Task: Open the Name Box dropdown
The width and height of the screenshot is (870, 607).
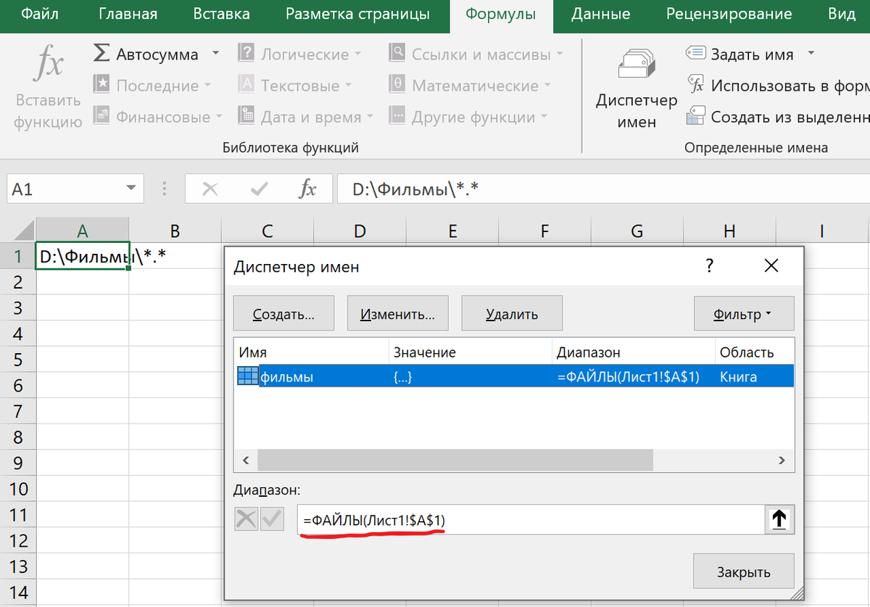Action: click(130, 189)
